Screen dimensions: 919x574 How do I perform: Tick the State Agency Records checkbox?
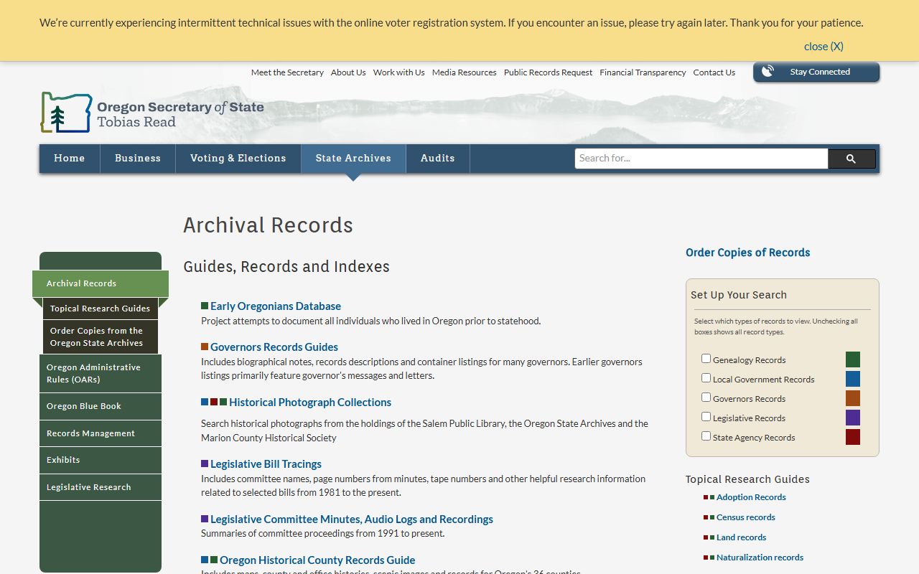tap(706, 436)
